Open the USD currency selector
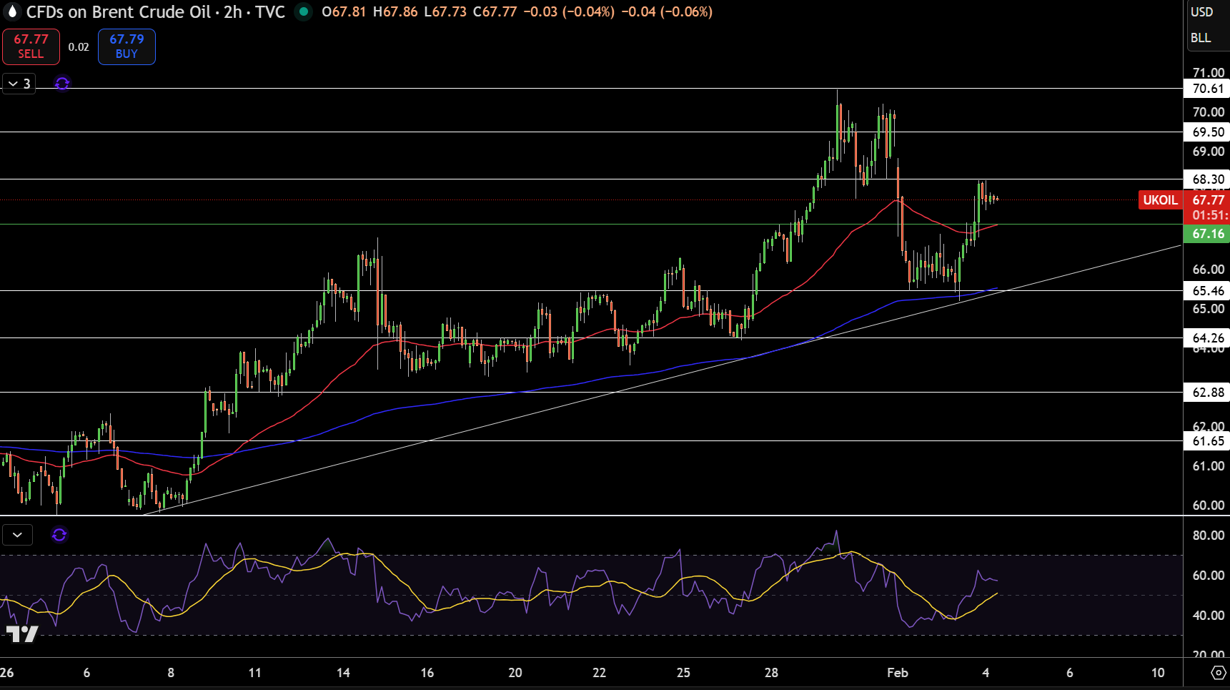Screen dimensions: 1230x690 [1201, 12]
